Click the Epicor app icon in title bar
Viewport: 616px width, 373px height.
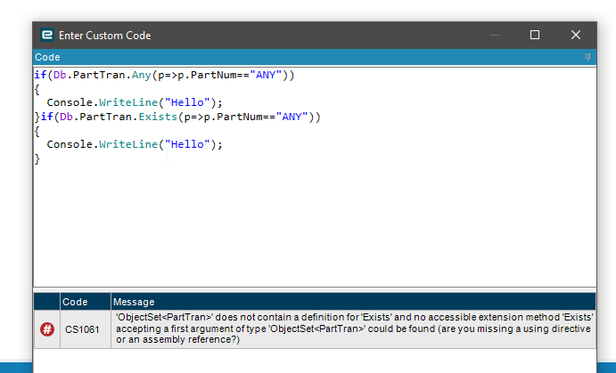pos(47,36)
